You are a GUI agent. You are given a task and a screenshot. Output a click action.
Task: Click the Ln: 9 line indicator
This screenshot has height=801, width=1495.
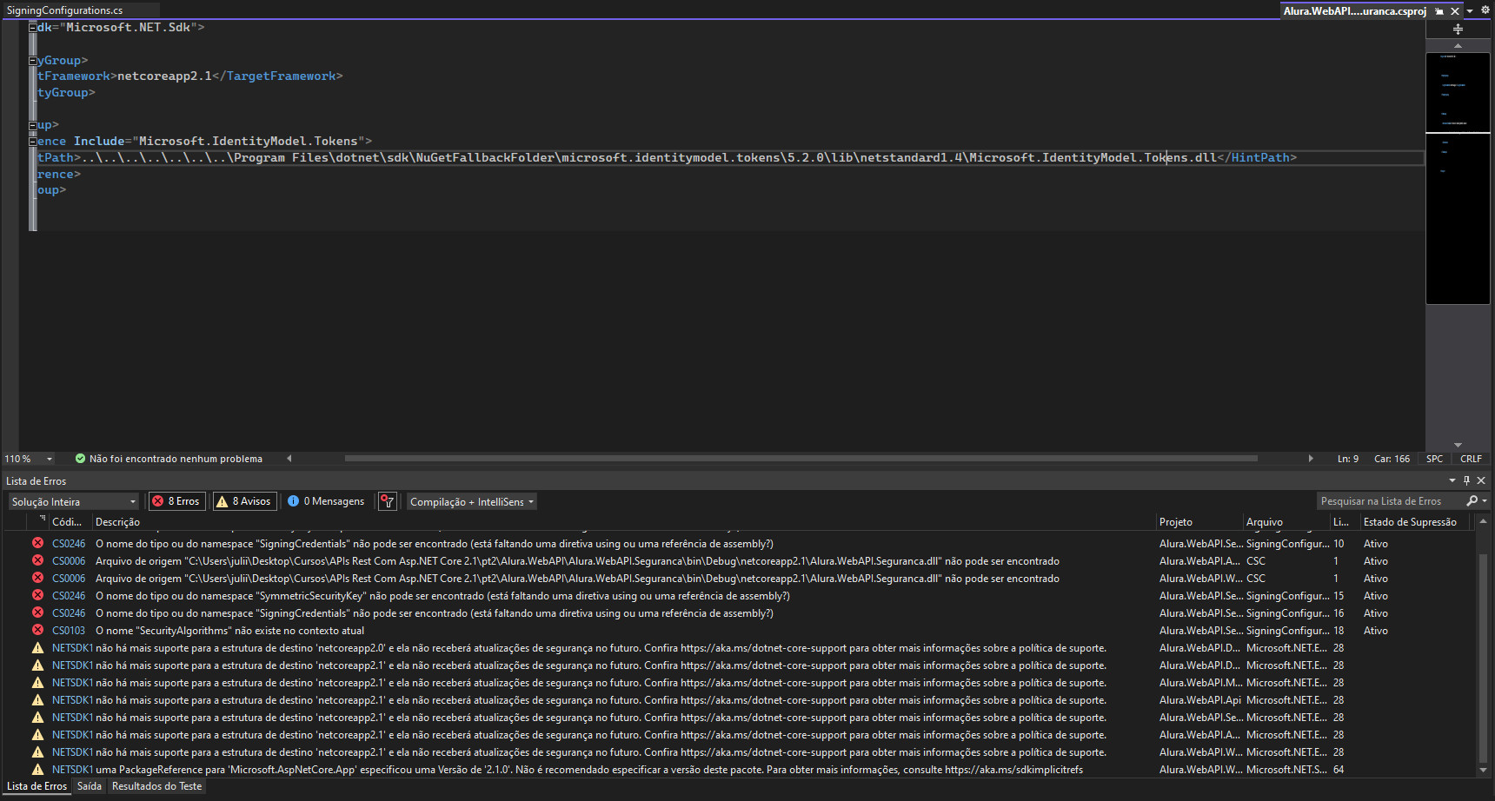pyautogui.click(x=1348, y=459)
